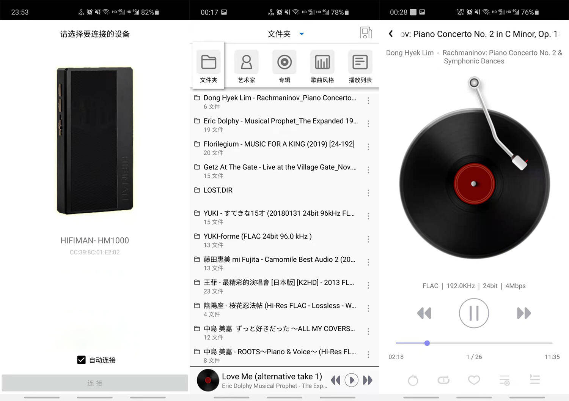Tap the gallery notification icon at 00:17

pyautogui.click(x=224, y=12)
